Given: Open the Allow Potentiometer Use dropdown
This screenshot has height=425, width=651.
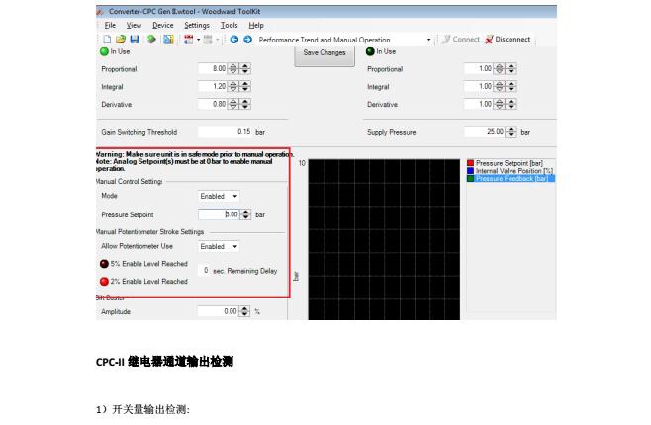Looking at the screenshot, I should [x=219, y=246].
